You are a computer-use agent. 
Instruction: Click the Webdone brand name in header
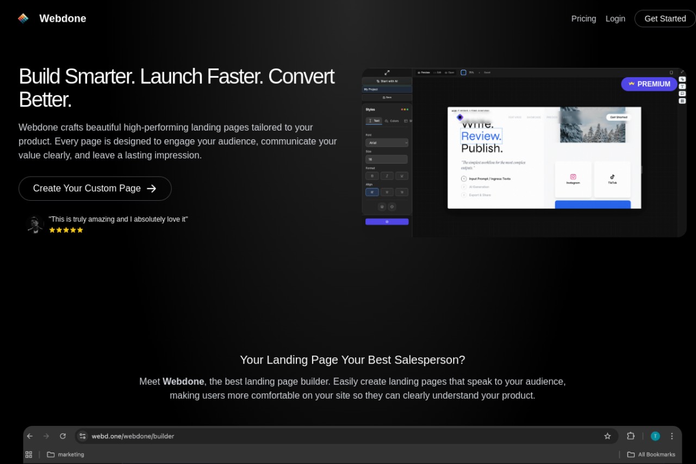click(x=63, y=18)
